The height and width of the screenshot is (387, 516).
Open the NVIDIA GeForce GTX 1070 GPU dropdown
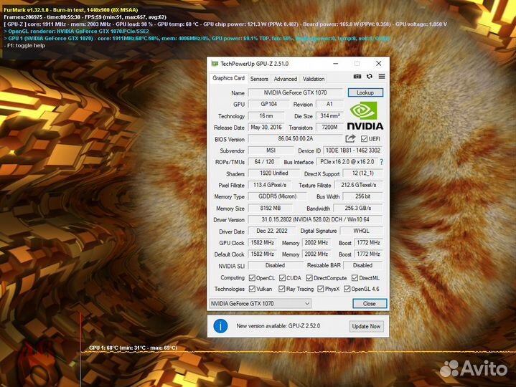click(x=260, y=304)
